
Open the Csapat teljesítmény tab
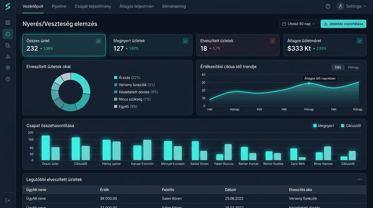coord(93,6)
